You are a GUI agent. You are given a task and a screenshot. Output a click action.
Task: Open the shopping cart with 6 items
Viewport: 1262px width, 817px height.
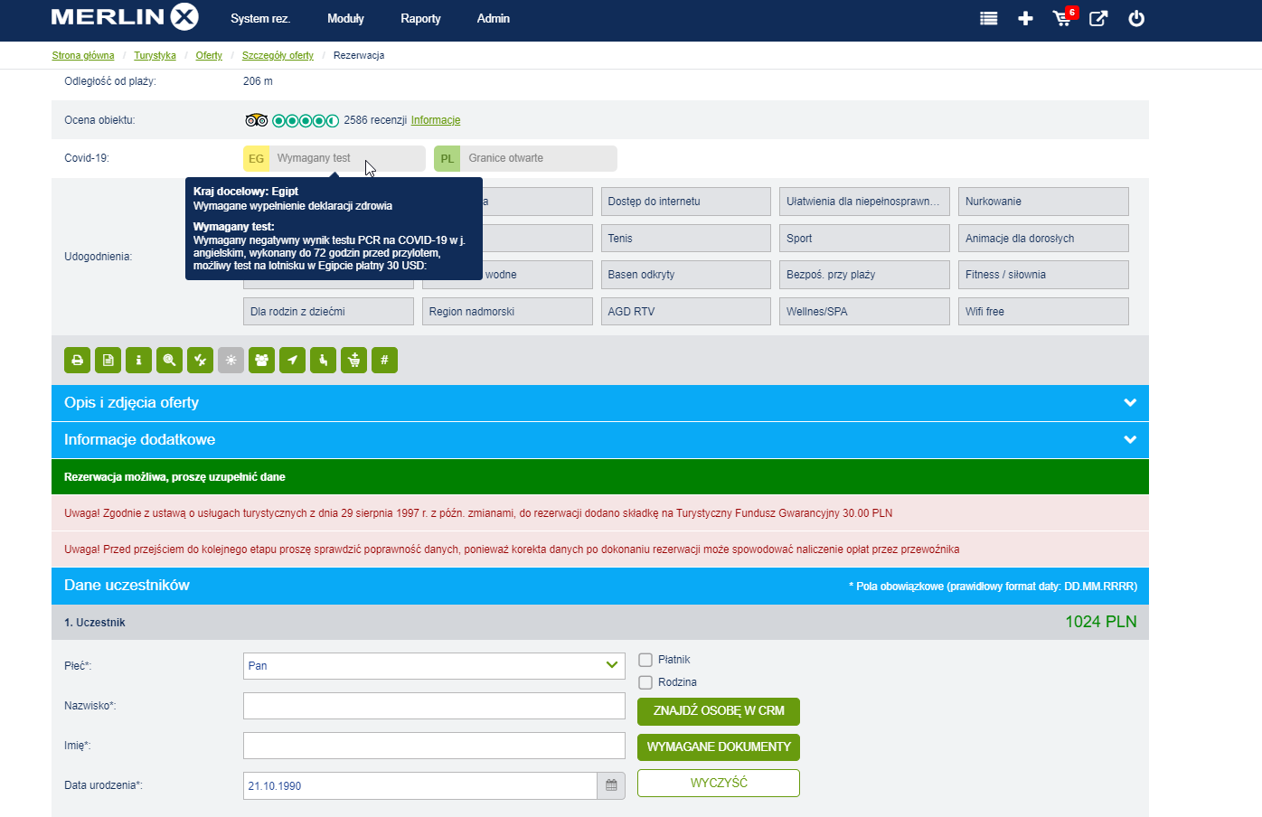point(1062,18)
